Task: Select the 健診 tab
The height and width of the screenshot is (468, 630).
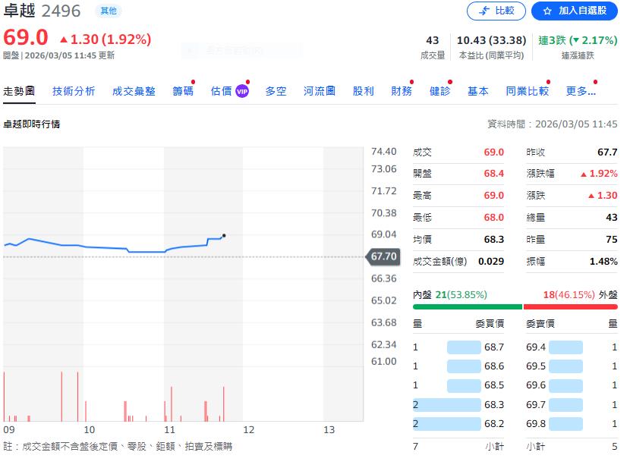Action: coord(439,91)
